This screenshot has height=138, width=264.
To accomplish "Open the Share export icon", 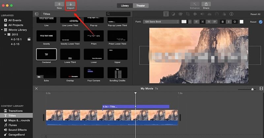I will coord(206,5).
